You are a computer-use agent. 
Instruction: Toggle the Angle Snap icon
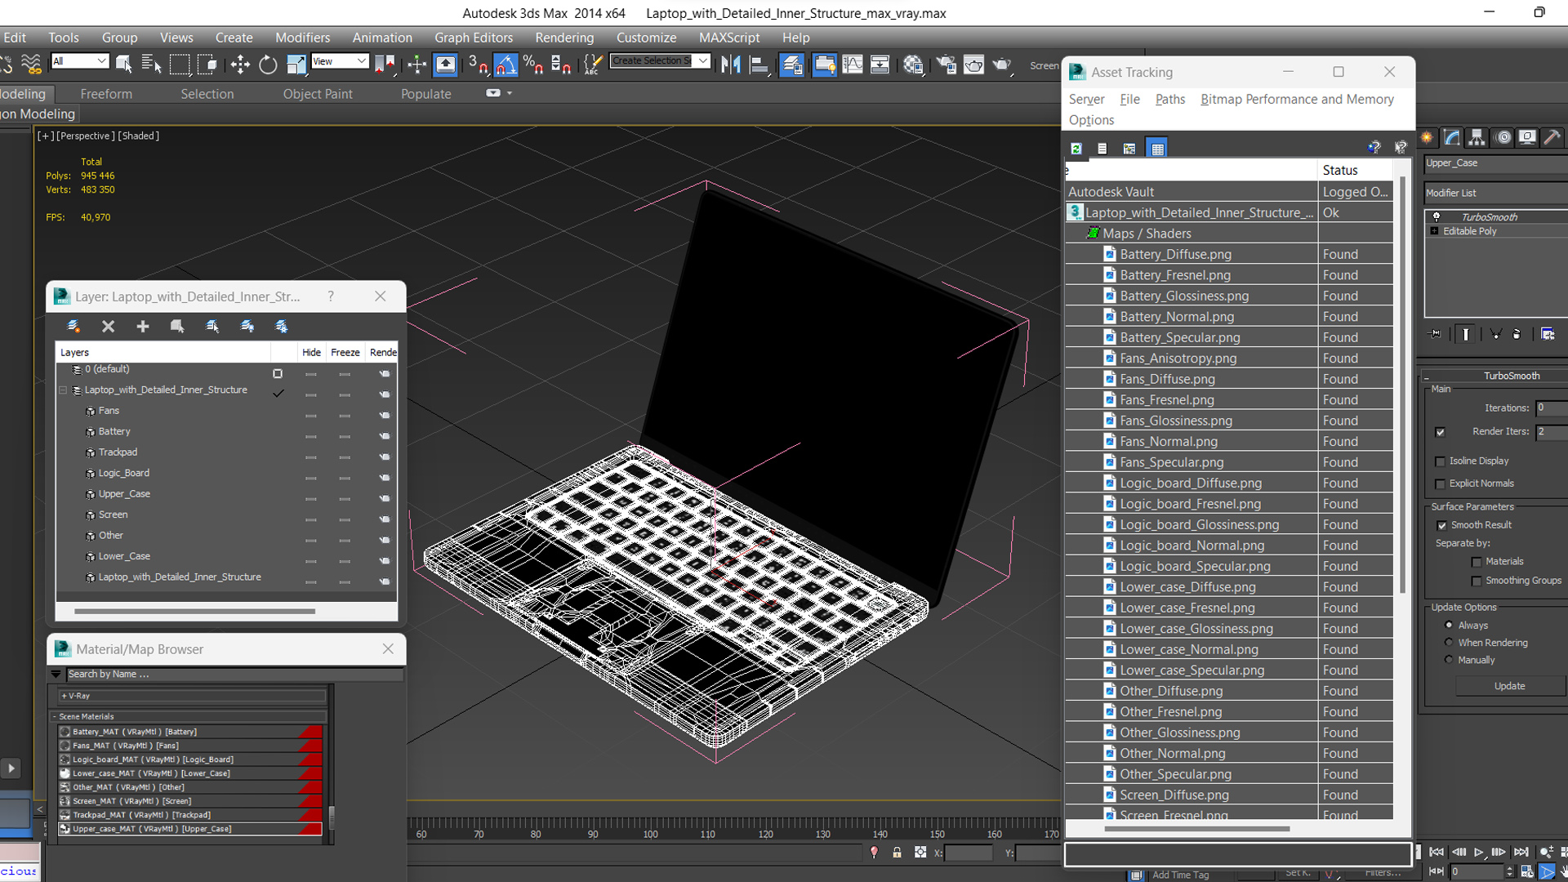tap(506, 65)
